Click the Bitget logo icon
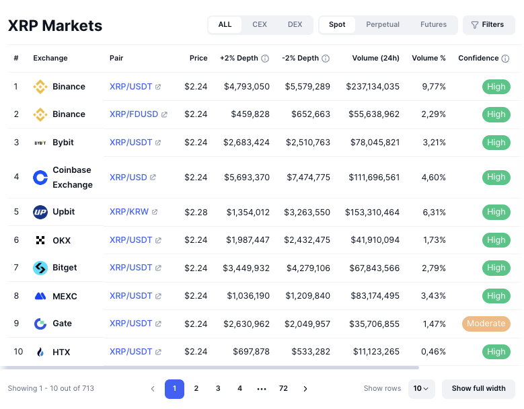Screen dimensions: 524x409 point(40,268)
